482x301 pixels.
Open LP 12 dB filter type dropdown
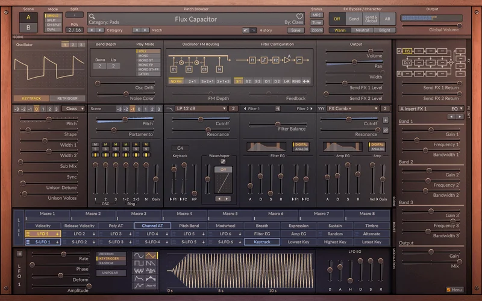(201, 109)
